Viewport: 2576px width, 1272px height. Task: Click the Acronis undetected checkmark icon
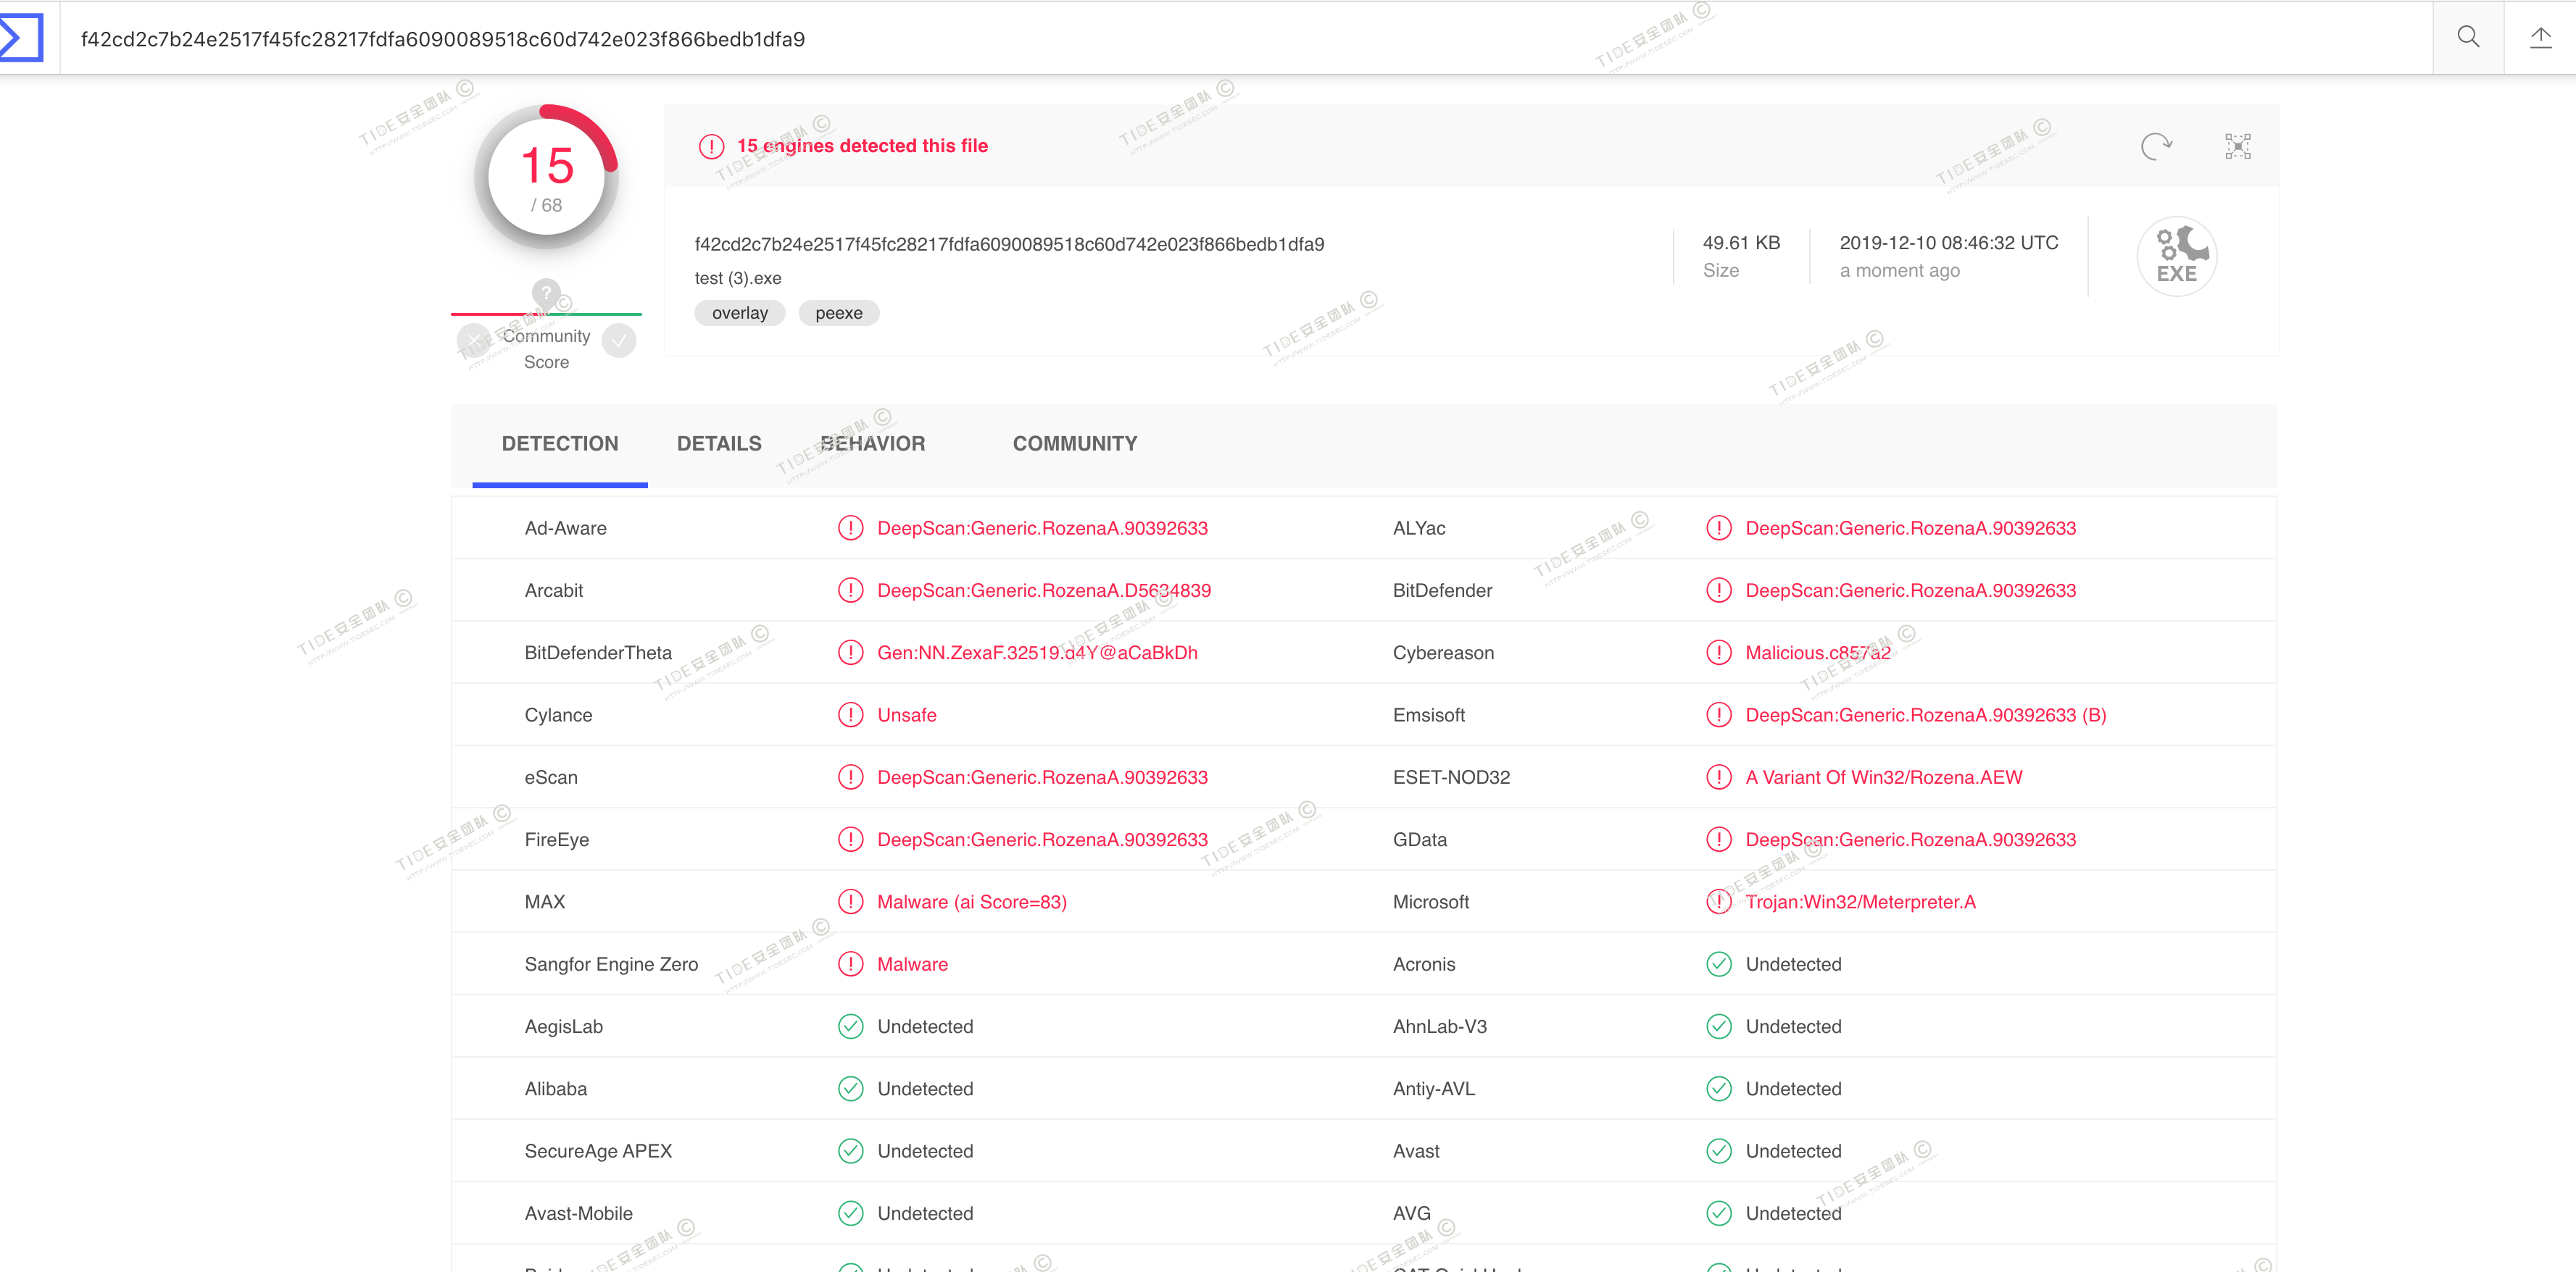[1718, 964]
